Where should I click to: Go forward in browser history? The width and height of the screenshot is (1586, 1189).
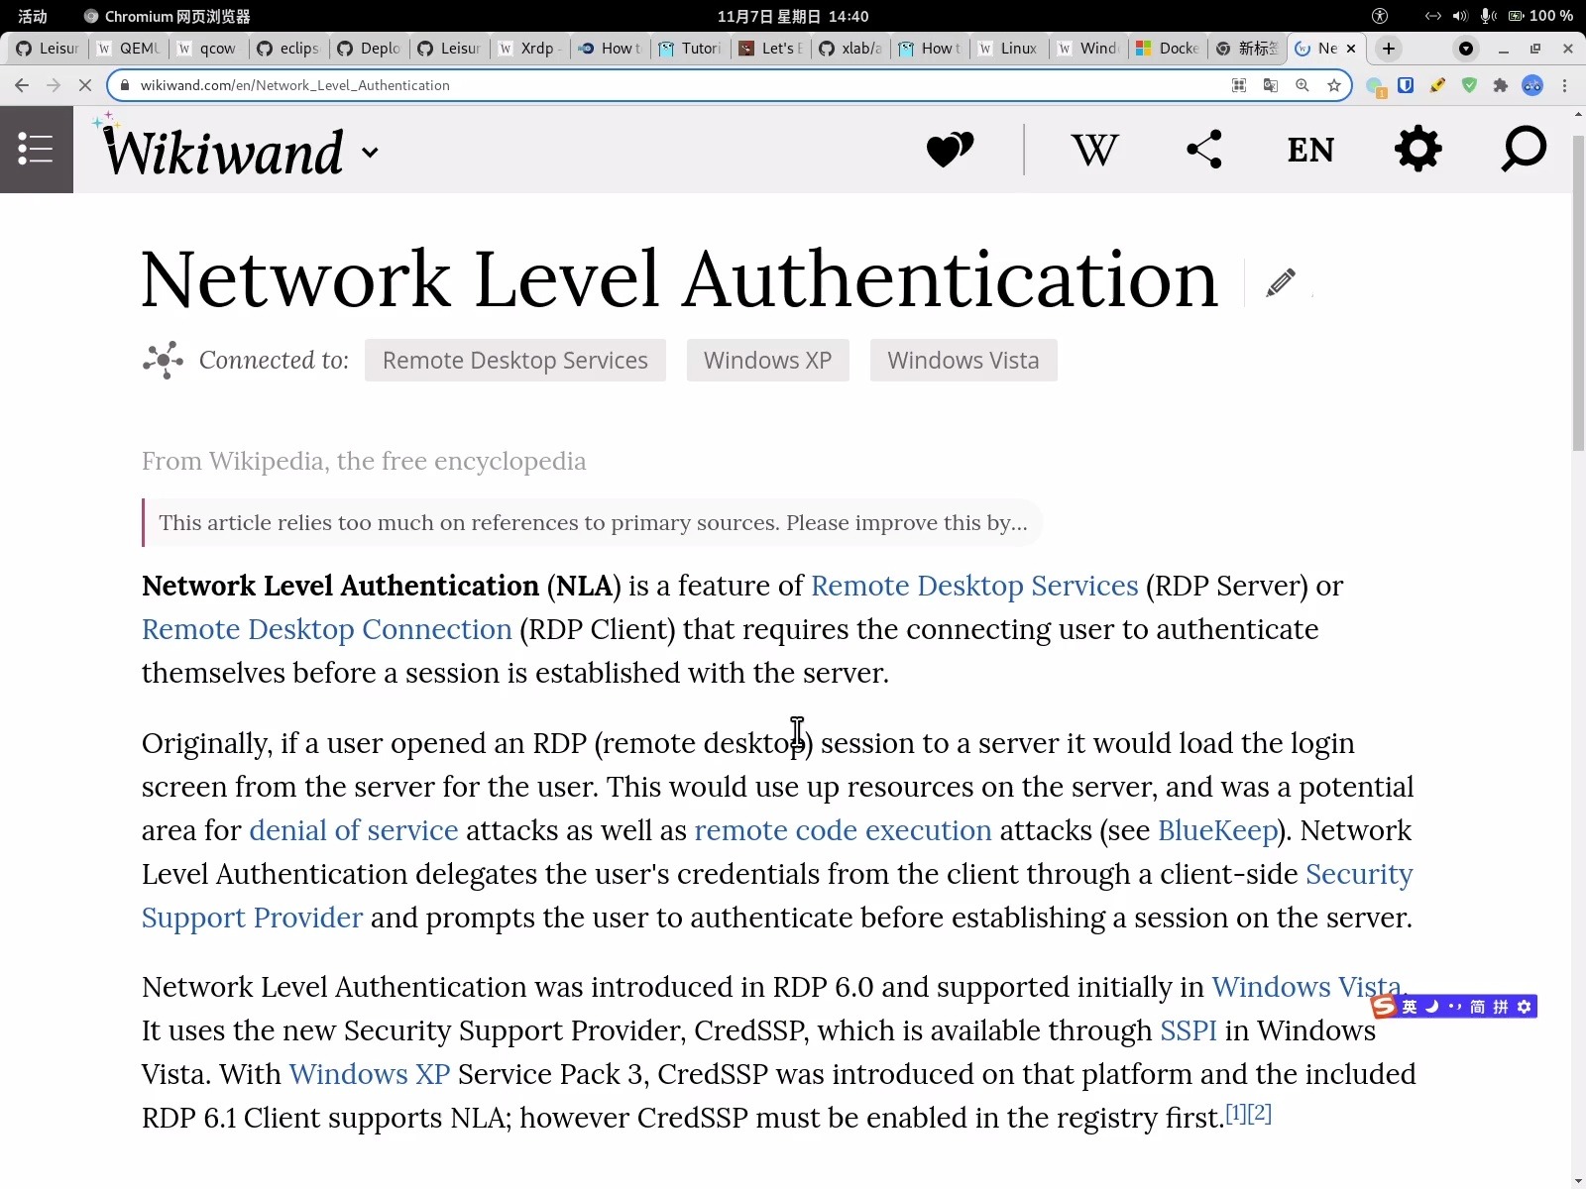(x=54, y=85)
